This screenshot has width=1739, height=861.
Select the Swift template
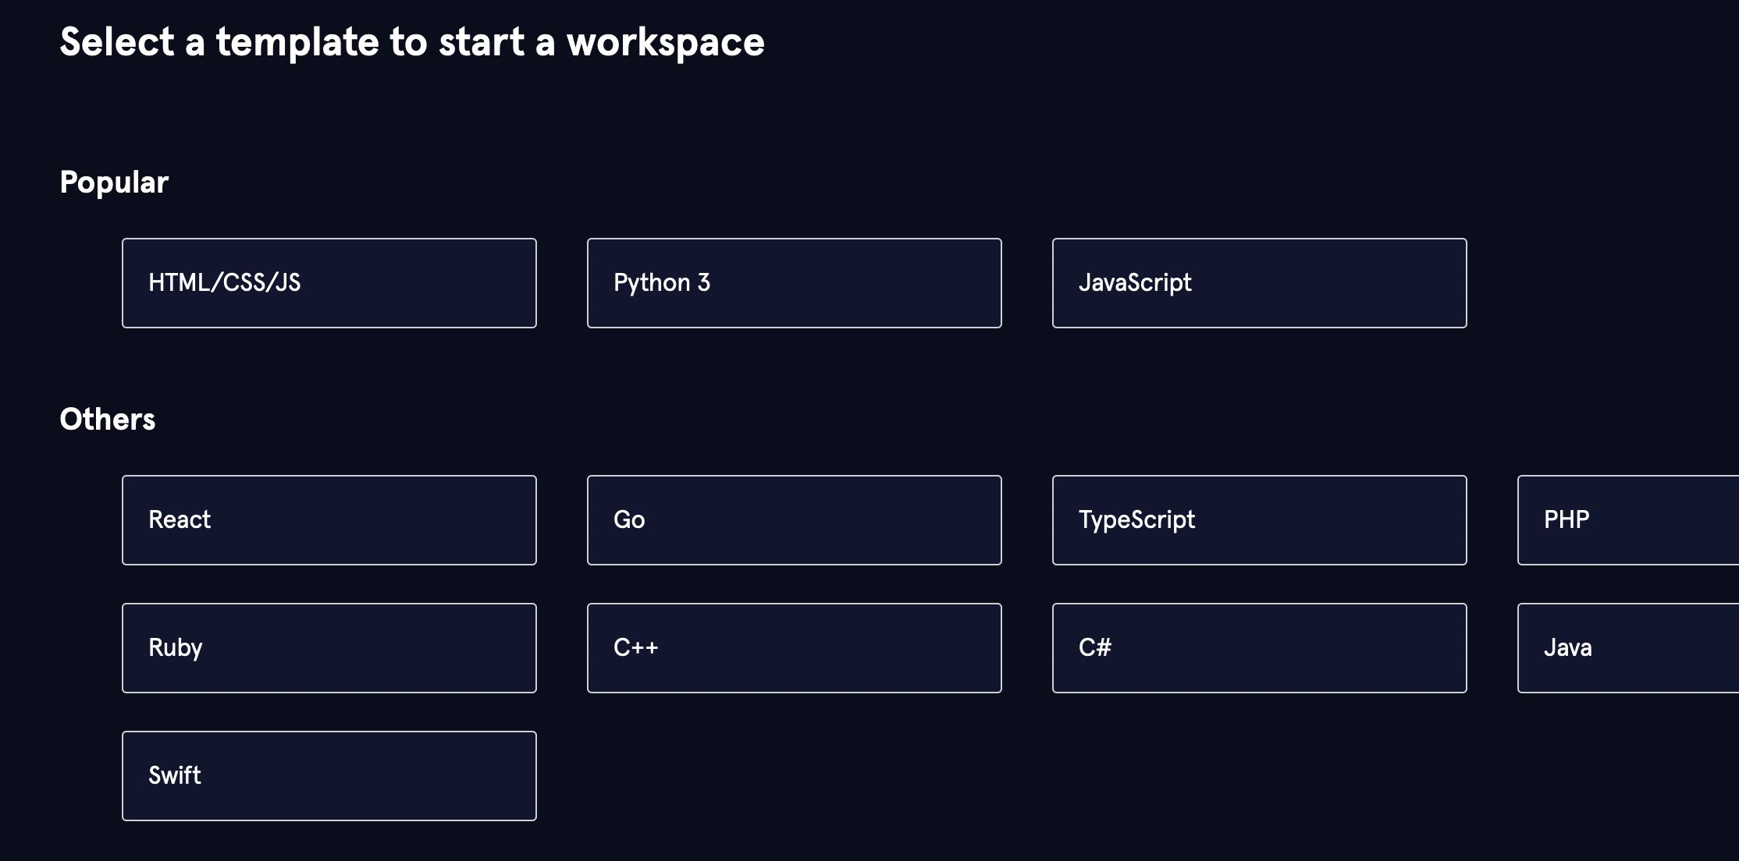(x=329, y=776)
